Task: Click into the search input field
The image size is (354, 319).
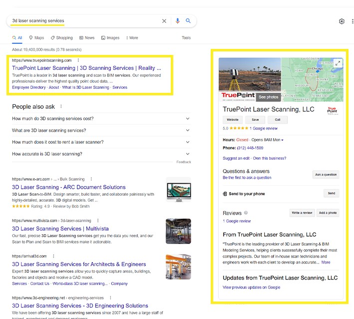Action: click(x=85, y=21)
